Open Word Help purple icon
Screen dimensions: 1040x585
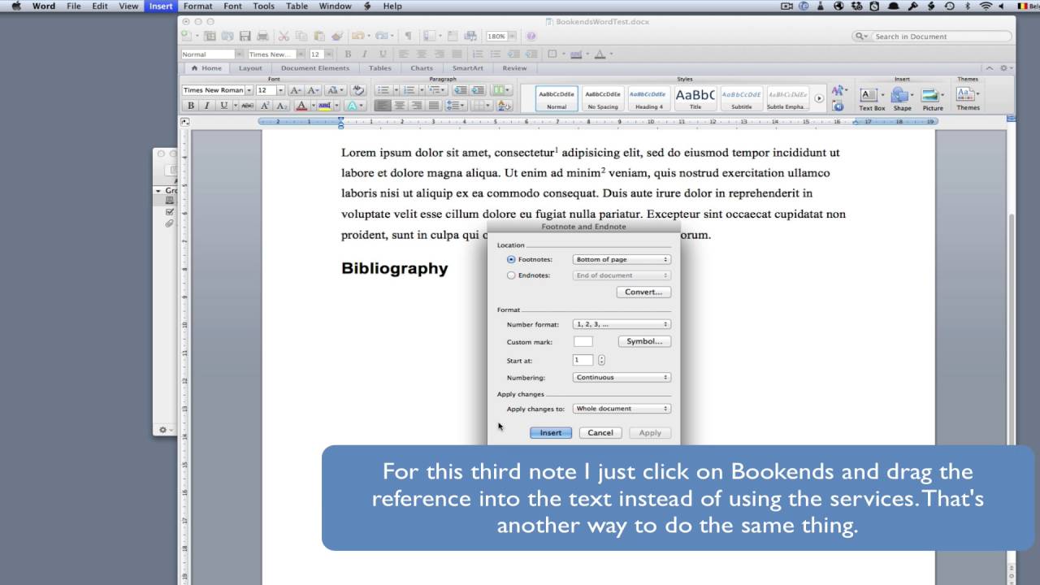531,37
